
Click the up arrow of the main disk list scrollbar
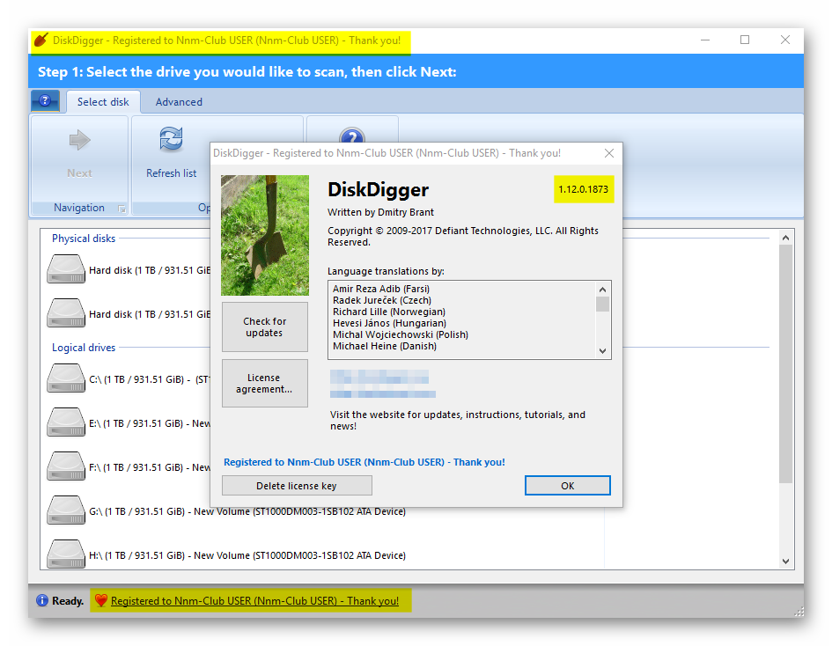(x=786, y=238)
